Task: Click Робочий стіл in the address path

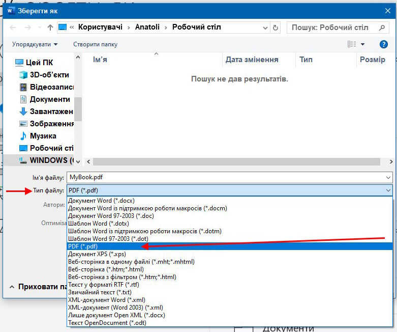Action: point(197,27)
